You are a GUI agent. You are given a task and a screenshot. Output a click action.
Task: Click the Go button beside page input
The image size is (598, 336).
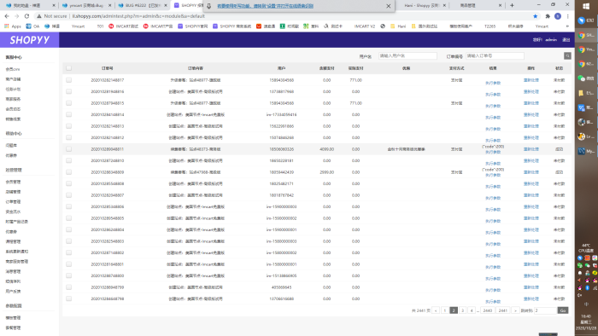(563, 310)
